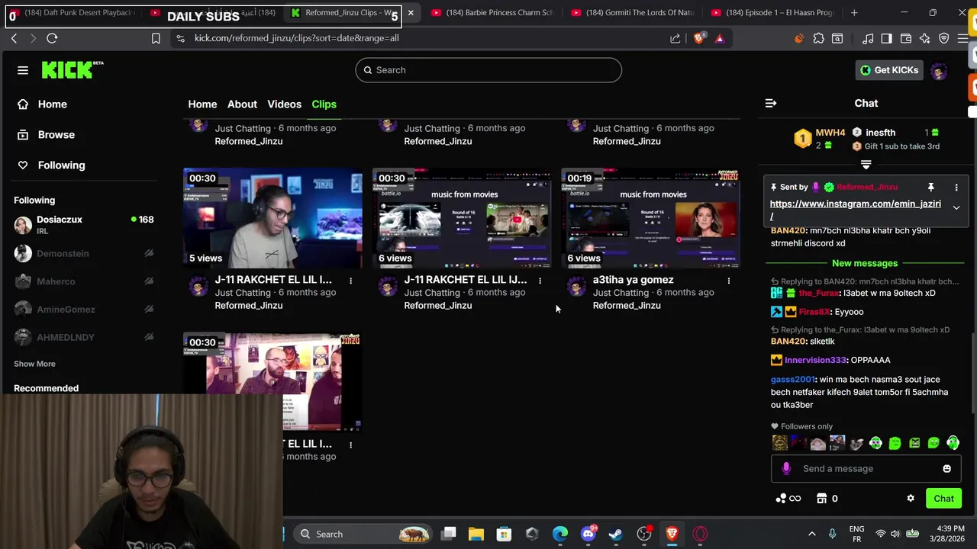Open the music playlist toolbar icon
Screen dimensions: 977x549
[868, 38]
